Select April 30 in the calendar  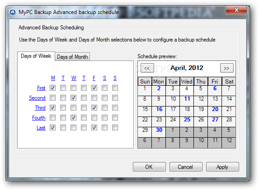tap(159, 132)
